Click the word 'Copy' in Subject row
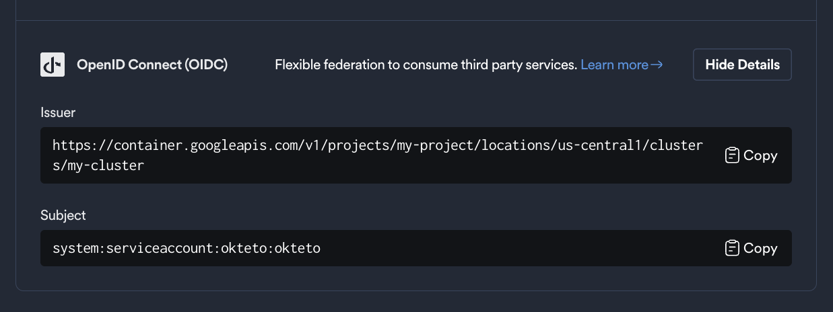Image resolution: width=833 pixels, height=312 pixels. (760, 248)
